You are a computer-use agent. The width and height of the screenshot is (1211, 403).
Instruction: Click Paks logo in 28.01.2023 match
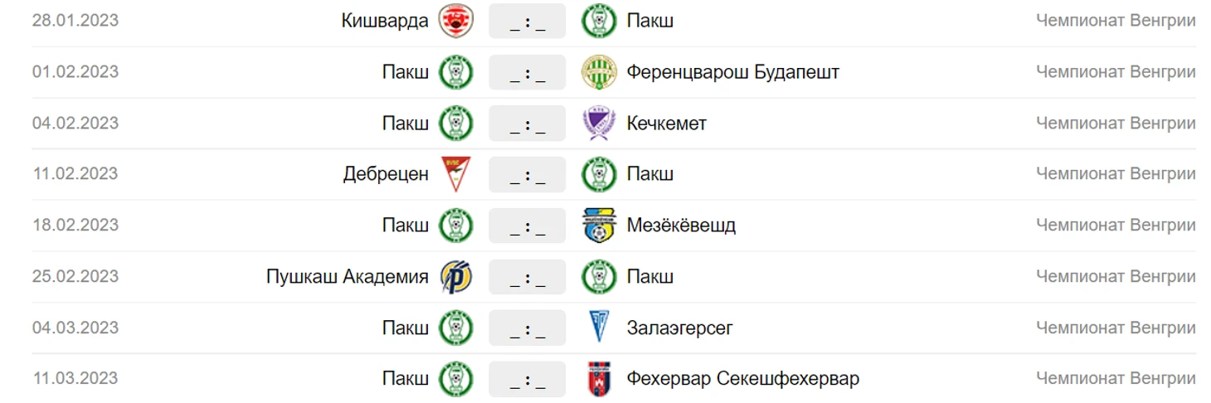tap(598, 21)
